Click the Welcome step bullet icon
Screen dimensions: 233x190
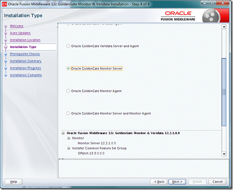pyautogui.click(x=6, y=26)
